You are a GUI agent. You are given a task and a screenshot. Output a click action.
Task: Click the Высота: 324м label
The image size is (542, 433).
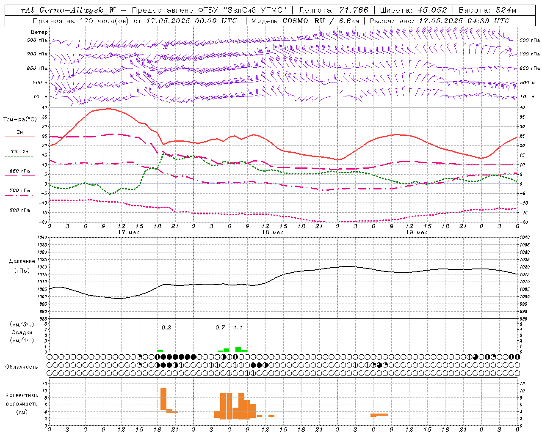click(487, 11)
